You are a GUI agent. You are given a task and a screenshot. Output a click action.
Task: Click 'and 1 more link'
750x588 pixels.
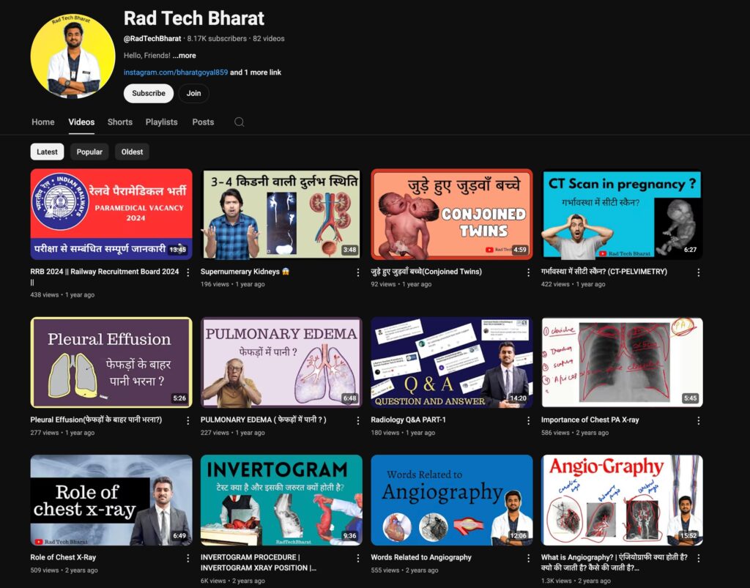pos(256,72)
